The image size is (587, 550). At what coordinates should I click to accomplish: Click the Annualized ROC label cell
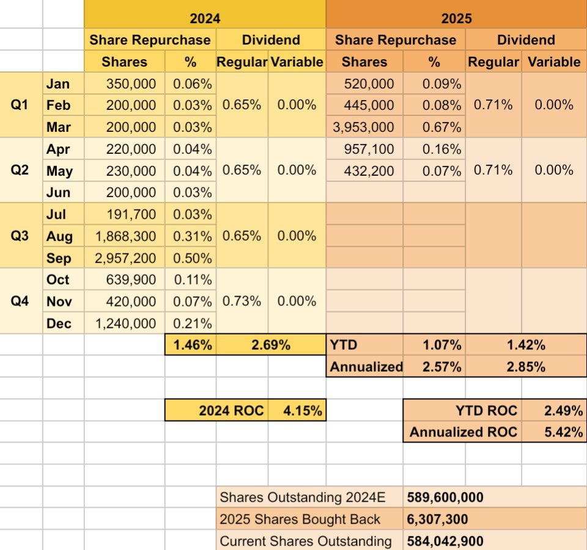tap(462, 432)
